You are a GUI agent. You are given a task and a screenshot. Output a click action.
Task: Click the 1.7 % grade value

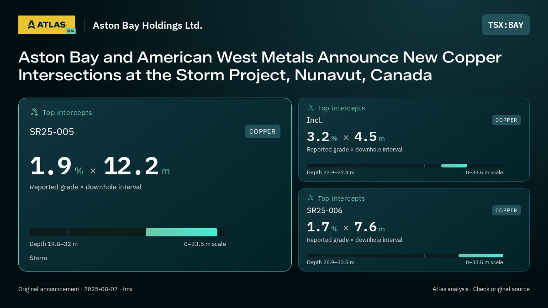pos(322,227)
